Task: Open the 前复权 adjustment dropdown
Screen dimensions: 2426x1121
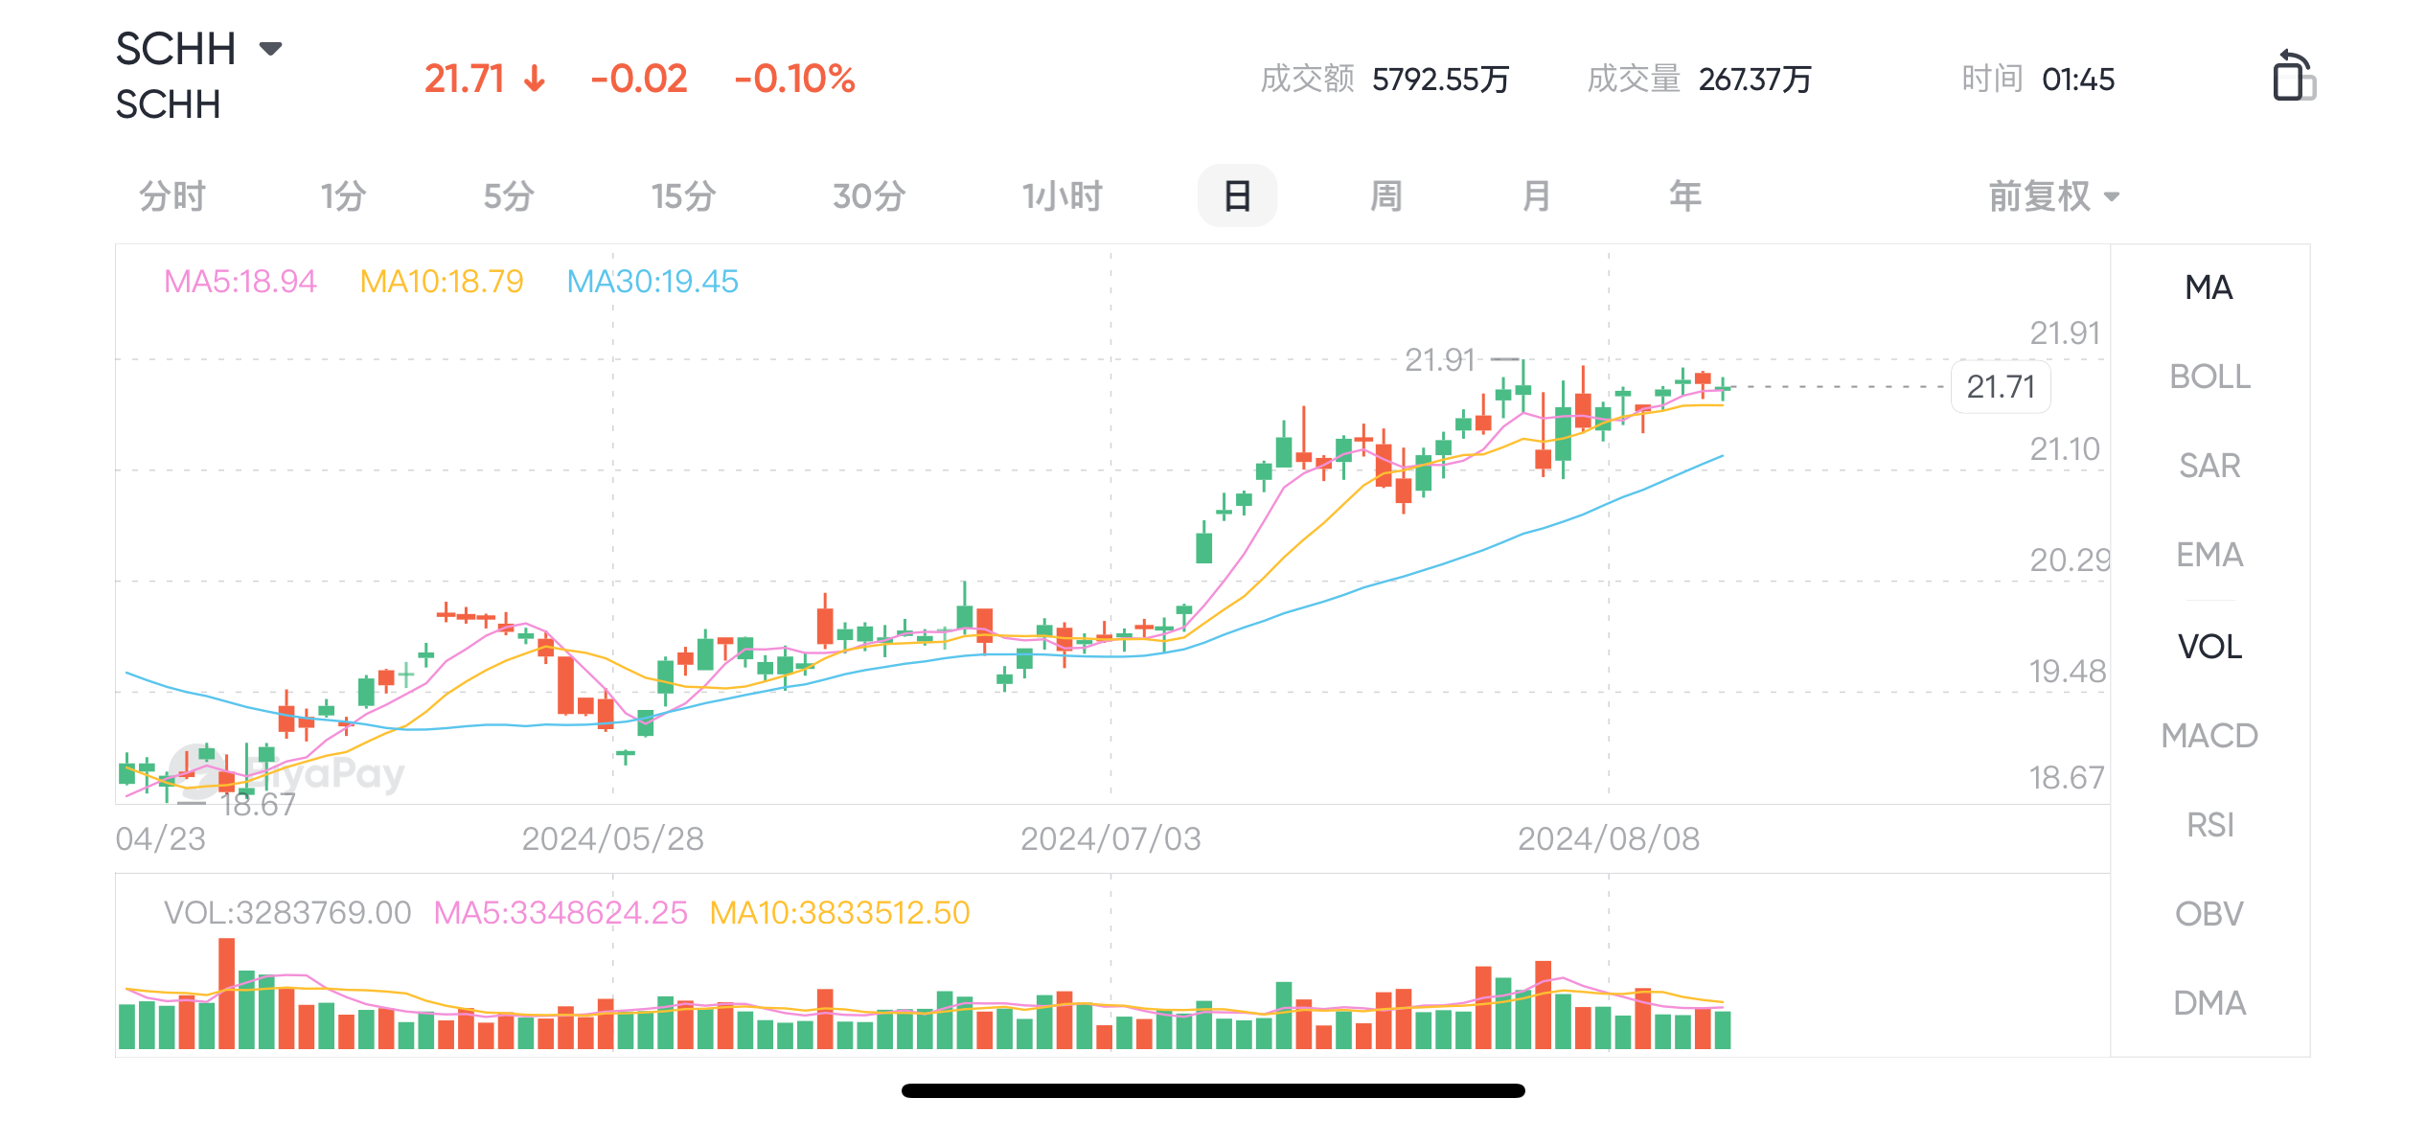Action: [x=2053, y=196]
